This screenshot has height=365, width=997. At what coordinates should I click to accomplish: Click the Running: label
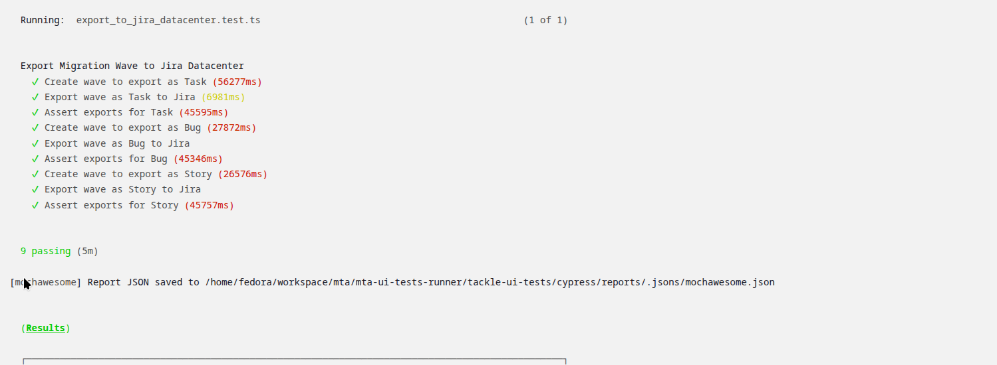(x=43, y=20)
